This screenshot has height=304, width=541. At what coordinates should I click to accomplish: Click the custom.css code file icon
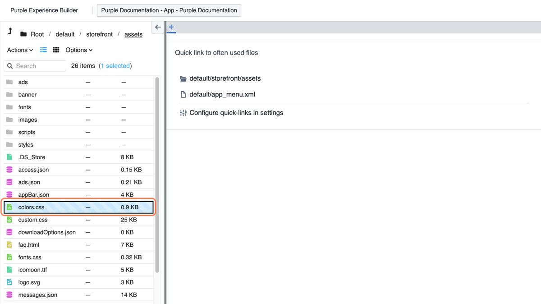coord(9,220)
